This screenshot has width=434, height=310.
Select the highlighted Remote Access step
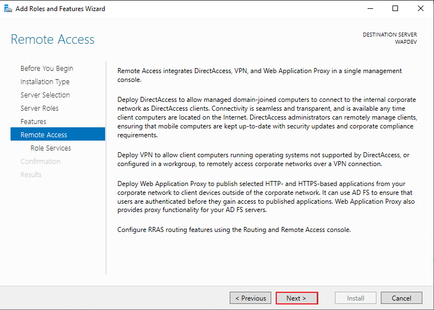[58, 134]
